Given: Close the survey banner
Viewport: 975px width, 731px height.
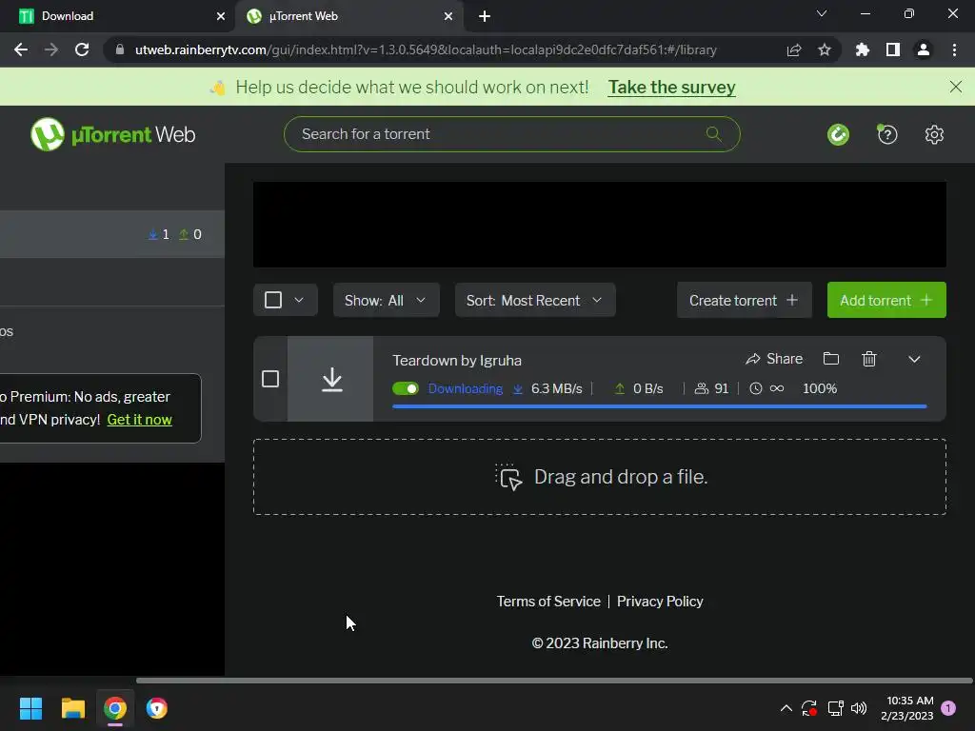Looking at the screenshot, I should click(956, 87).
